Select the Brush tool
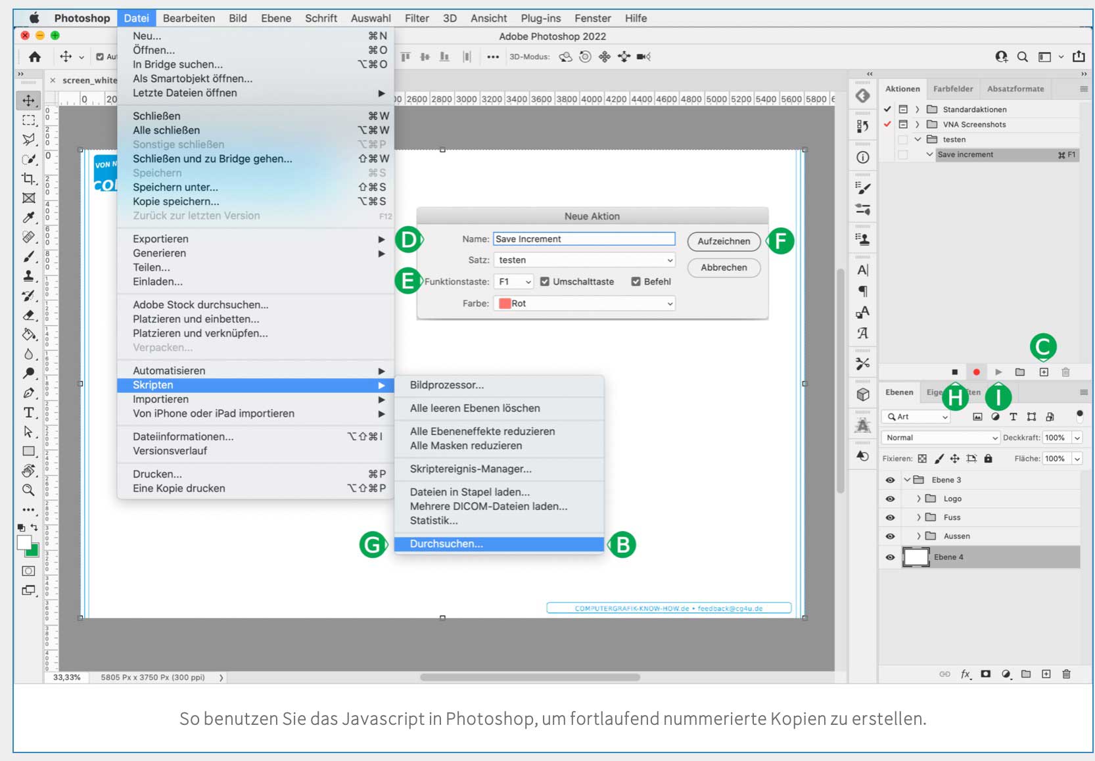1095x761 pixels. [28, 256]
